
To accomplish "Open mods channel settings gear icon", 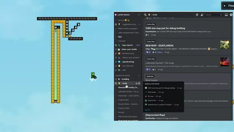I will 139,83.
